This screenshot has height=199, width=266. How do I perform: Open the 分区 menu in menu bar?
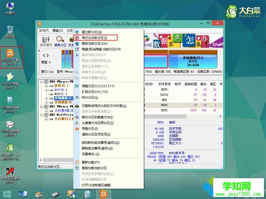70,31
